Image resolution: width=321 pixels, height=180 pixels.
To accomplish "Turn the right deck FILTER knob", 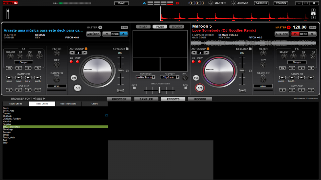I will (263, 54).
